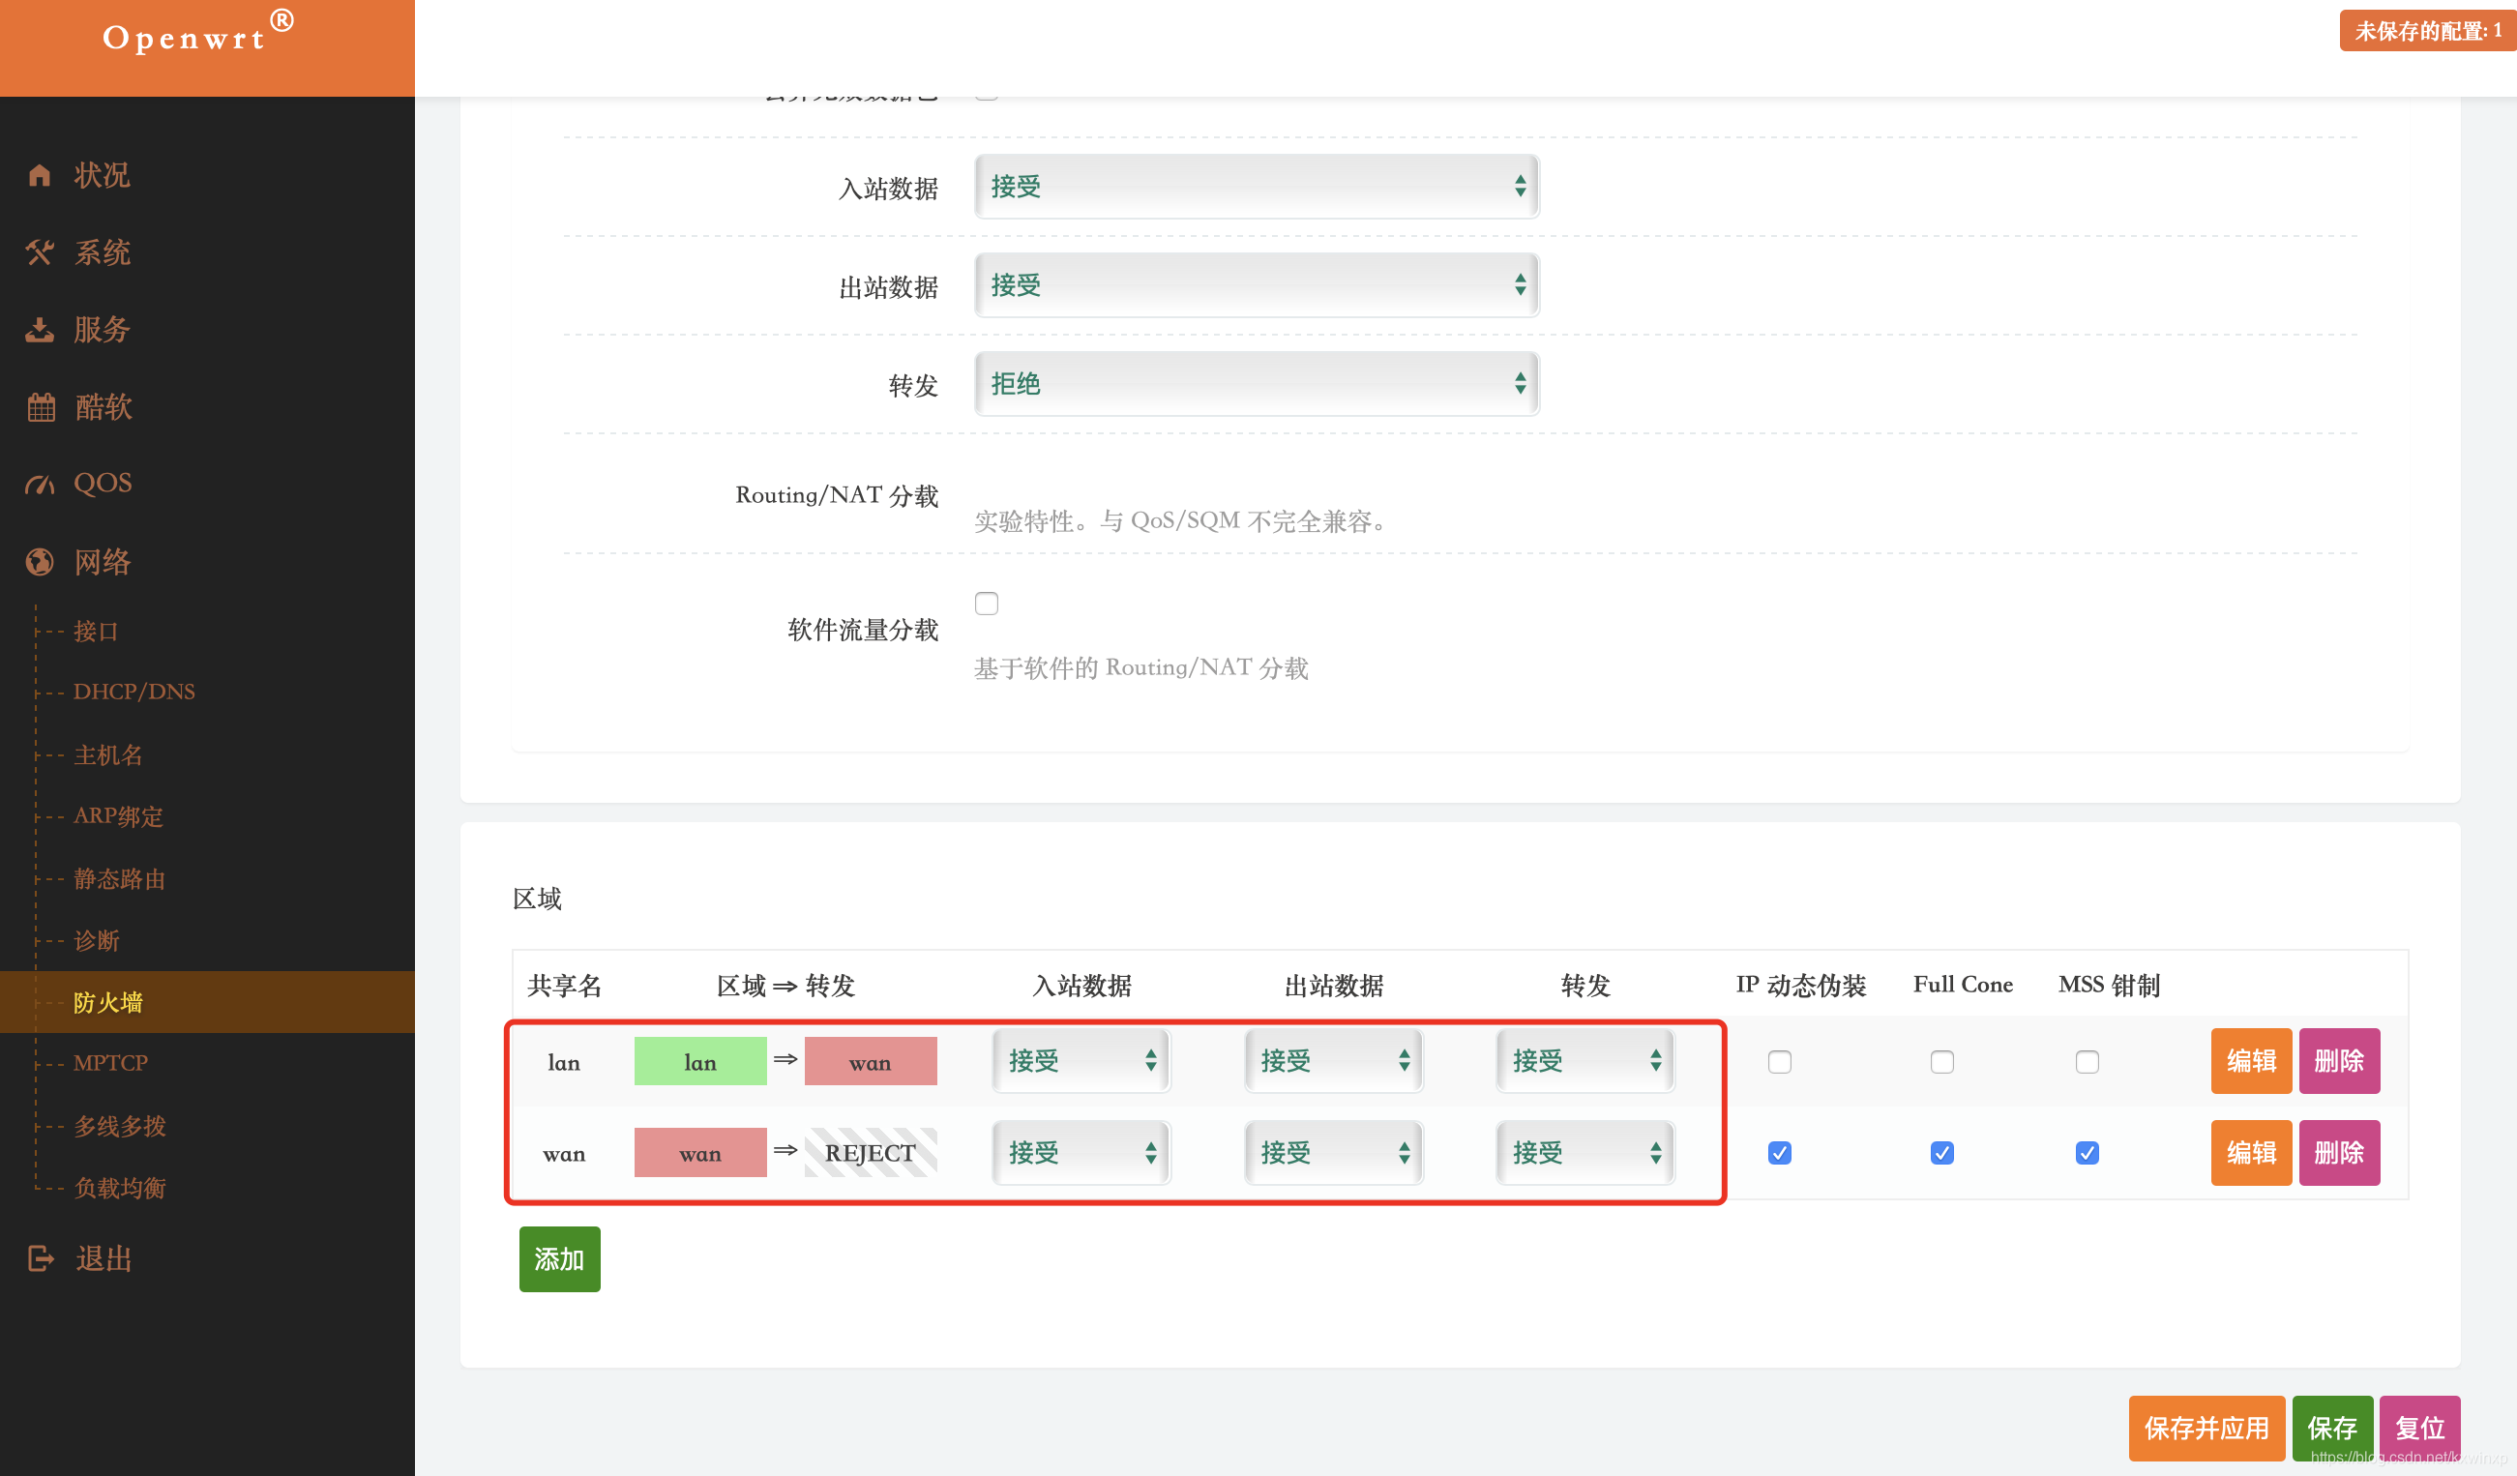Enable Full Cone for lan zone
This screenshot has width=2517, height=1476.
(x=1942, y=1062)
